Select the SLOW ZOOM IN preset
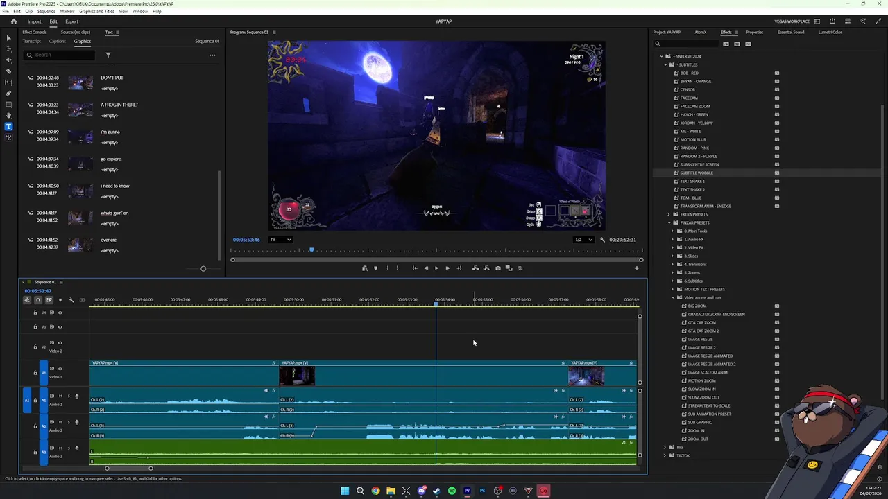The width and height of the screenshot is (888, 499). click(x=703, y=389)
